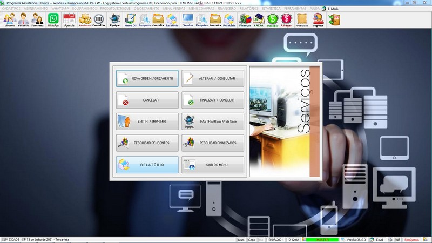Click RASTREAR por Nº de Série button

213,122
